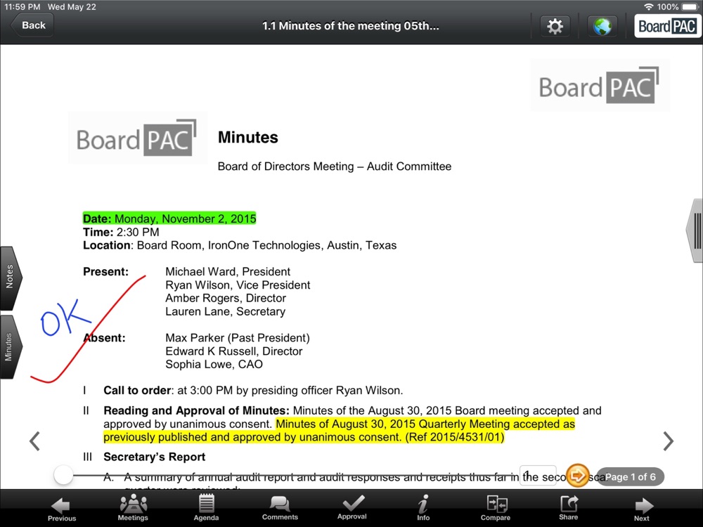Go to previous page with left chevron
Image resolution: width=703 pixels, height=527 pixels.
click(x=34, y=441)
